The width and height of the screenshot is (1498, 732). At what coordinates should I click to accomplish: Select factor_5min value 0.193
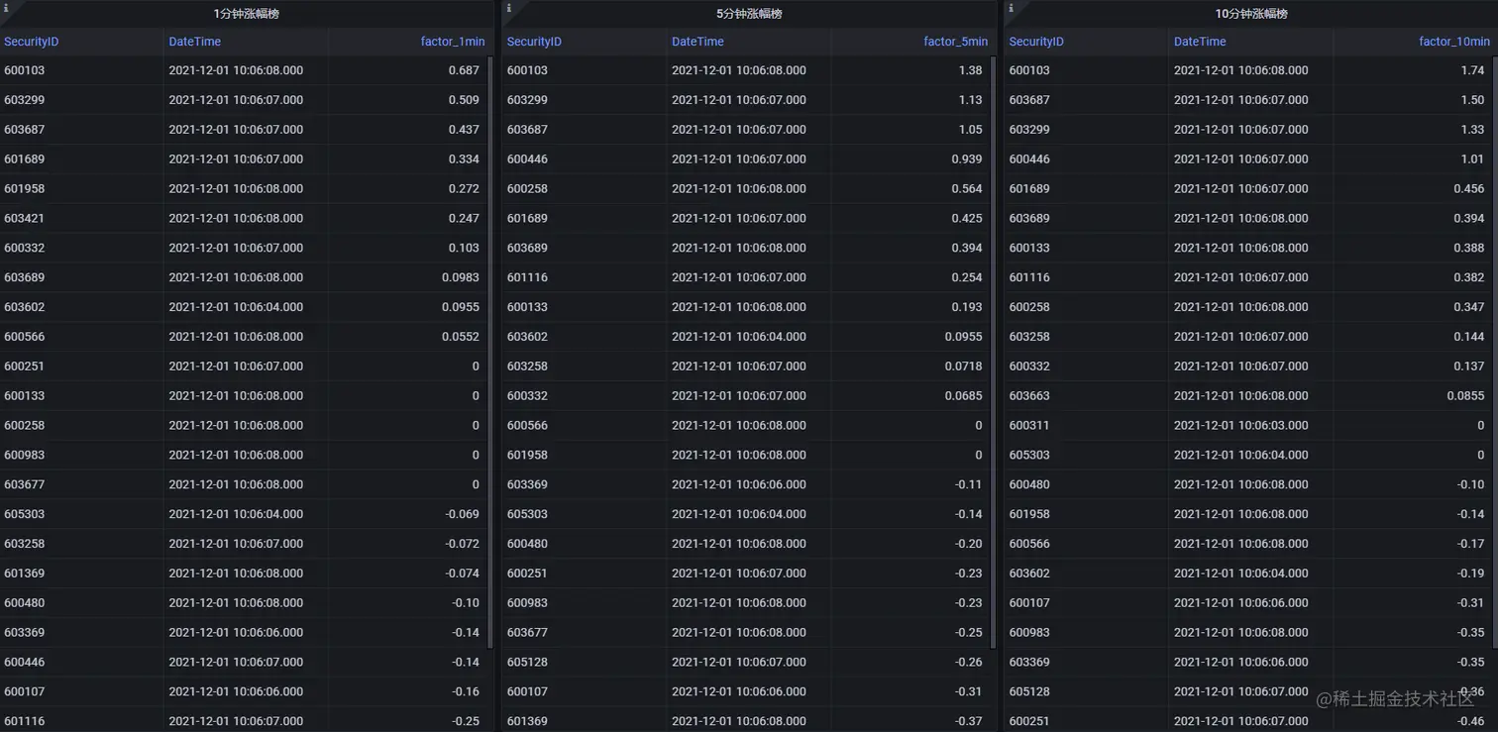(x=966, y=307)
